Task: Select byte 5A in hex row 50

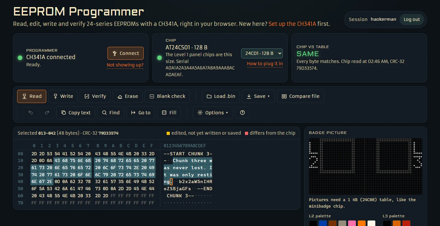Action: [x=42, y=189]
